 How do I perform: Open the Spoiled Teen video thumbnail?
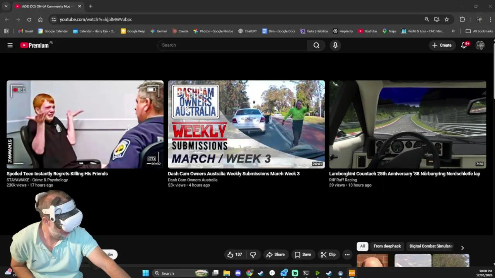pos(85,124)
